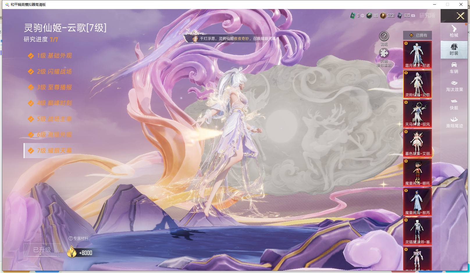Click the upgrade arrow badge on 魔童闹海-哪吒
Image resolution: width=470 pixels, height=273 pixels.
coord(406,161)
